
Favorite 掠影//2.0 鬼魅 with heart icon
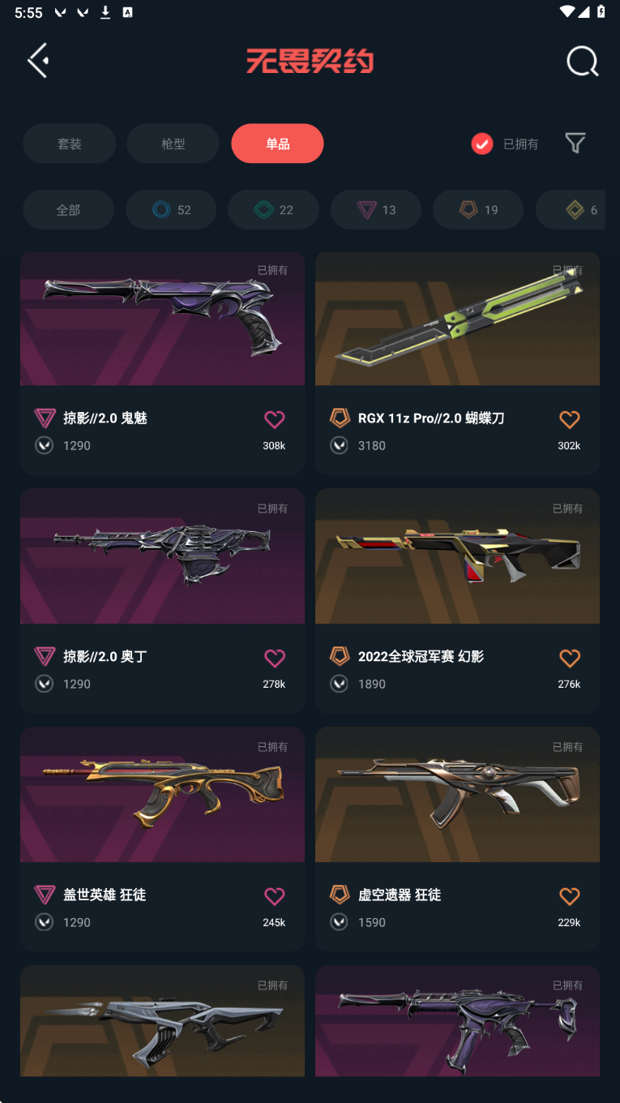pyautogui.click(x=275, y=419)
